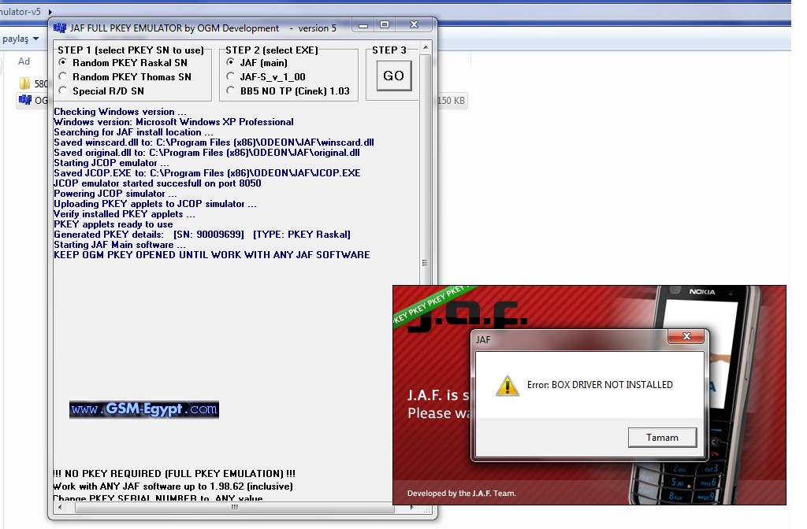Close the JAF error dialog

(686, 336)
